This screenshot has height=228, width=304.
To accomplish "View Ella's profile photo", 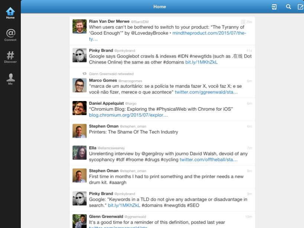I will click(79, 153).
